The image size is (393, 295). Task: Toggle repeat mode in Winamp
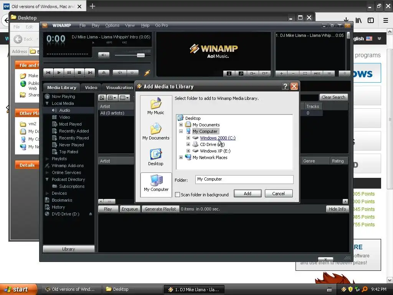[132, 73]
